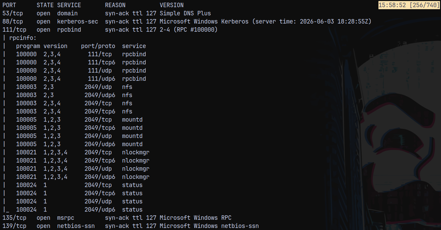
Task: Select the VERSION column header
Action: click(172, 5)
